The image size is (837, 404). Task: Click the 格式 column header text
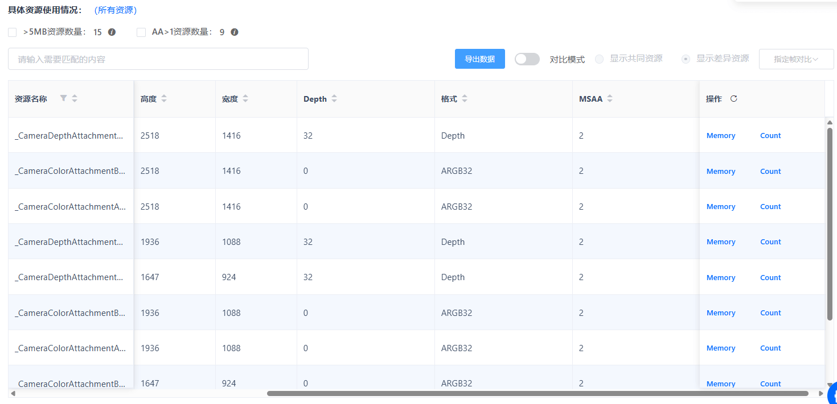point(449,99)
